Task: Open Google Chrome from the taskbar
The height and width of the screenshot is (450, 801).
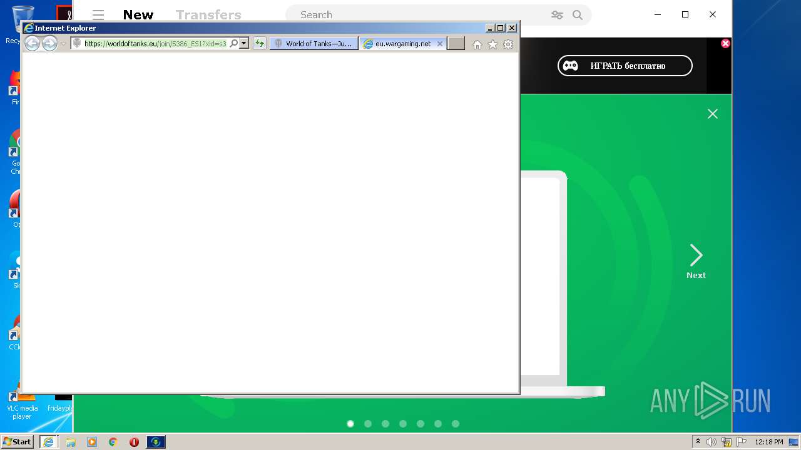Action: (x=113, y=442)
